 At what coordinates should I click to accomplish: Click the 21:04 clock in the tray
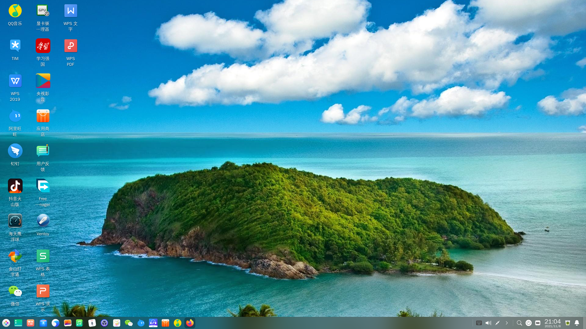(552, 323)
